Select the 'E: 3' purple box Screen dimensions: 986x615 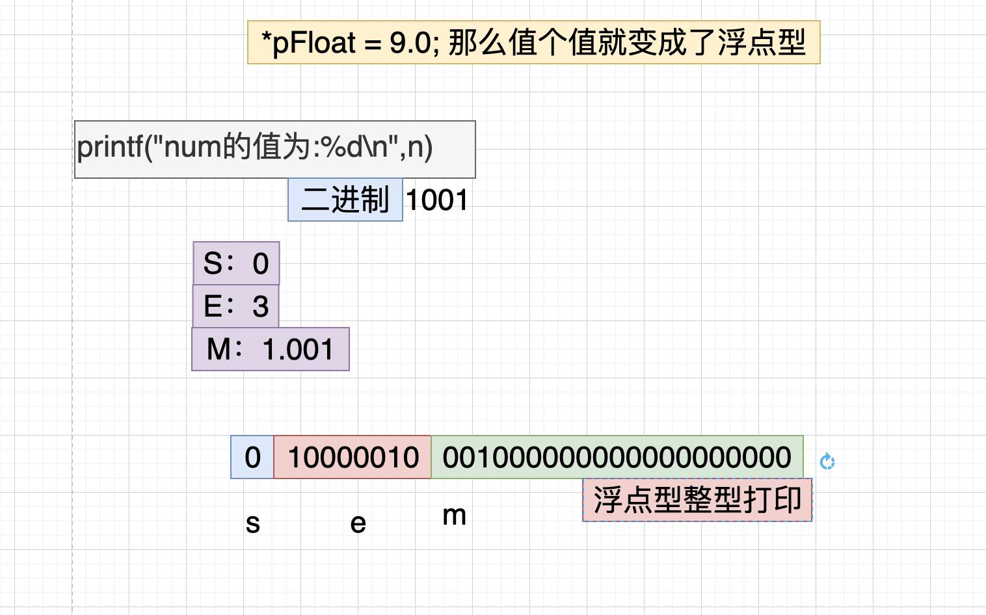(235, 306)
